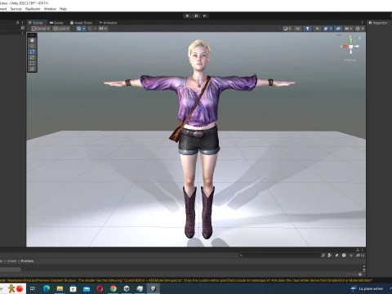Screen dimensions: 392x294
Task: Open Unity Hub from the taskbar
Action: [127, 288]
